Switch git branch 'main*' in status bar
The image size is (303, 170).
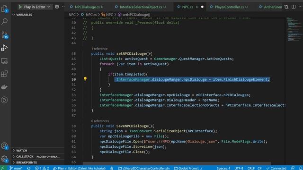click(16, 168)
